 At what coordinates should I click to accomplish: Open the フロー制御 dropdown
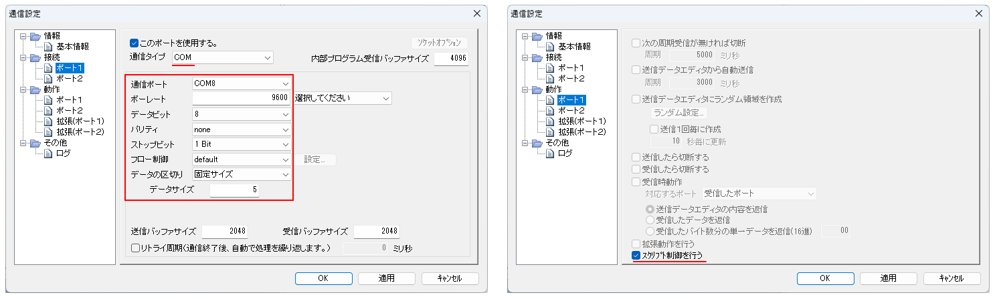pyautogui.click(x=241, y=160)
